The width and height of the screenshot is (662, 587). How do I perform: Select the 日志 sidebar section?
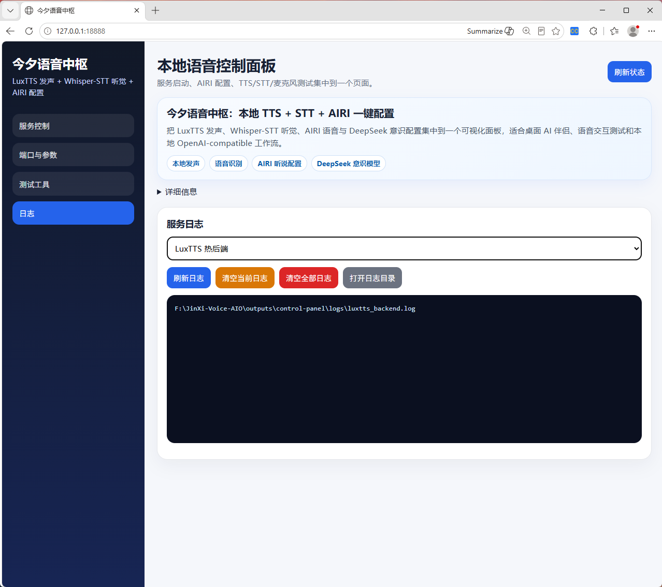73,213
